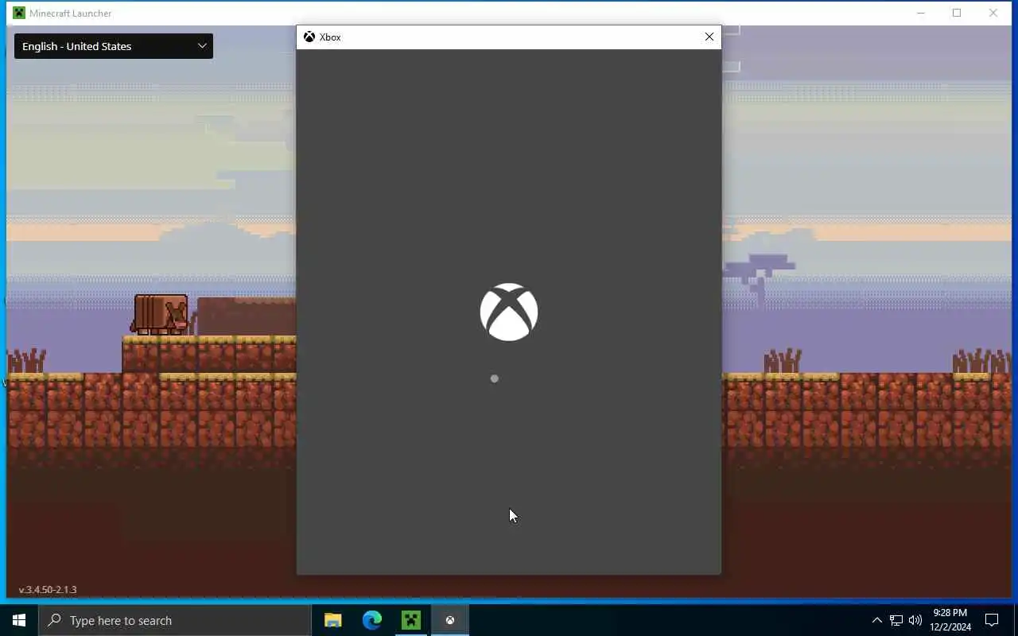Close the Xbox sign-in dialog
This screenshot has width=1018, height=636.
709,37
